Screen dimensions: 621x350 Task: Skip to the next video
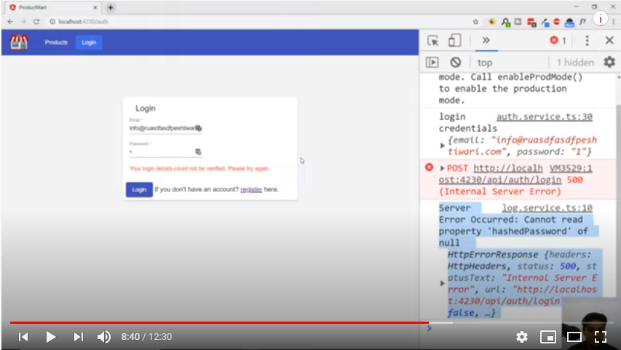pos(78,337)
